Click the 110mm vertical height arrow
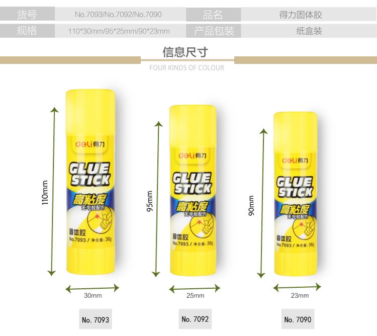Image resolution: width=377 pixels, height=336 pixels. 53,192
